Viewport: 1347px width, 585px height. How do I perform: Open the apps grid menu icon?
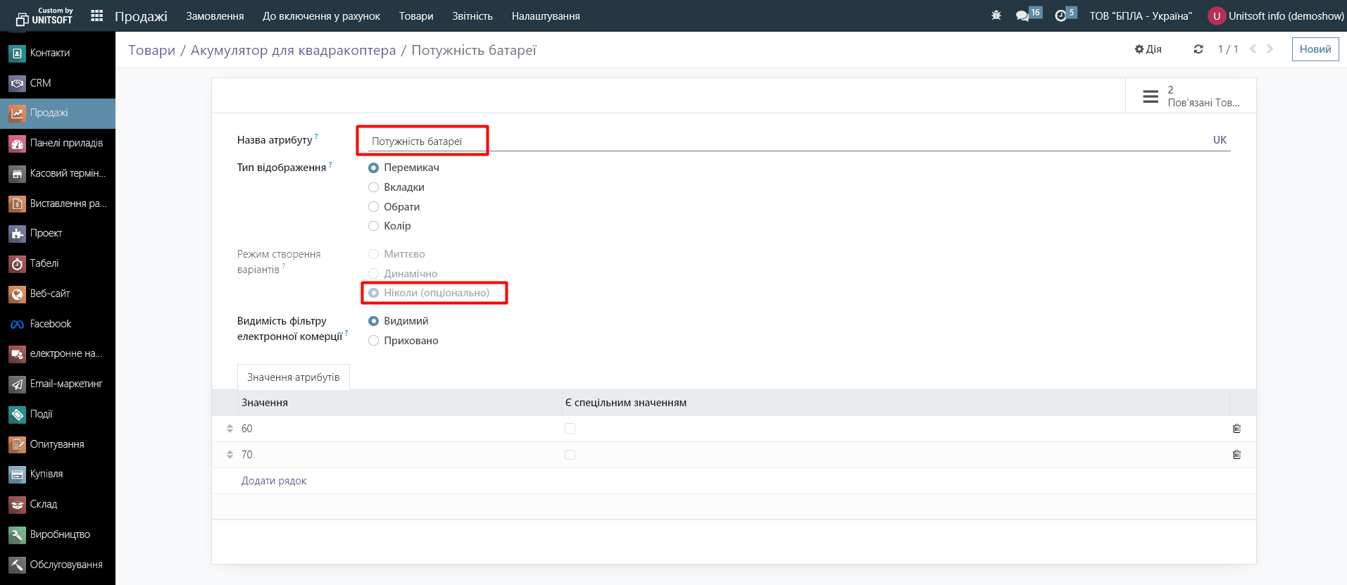(x=97, y=15)
